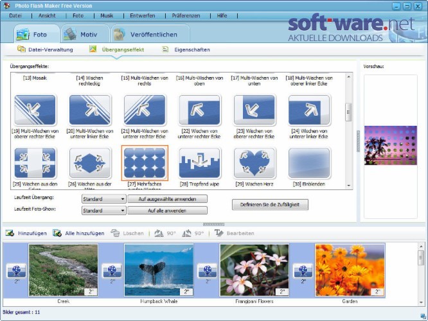Click '[15] Multi-Wischen von rechts' label
428x321 pixels.
coord(145,81)
